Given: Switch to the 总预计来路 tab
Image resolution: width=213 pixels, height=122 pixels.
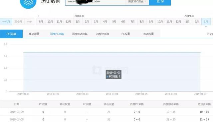Looking at the screenshot, I should point(103,34).
